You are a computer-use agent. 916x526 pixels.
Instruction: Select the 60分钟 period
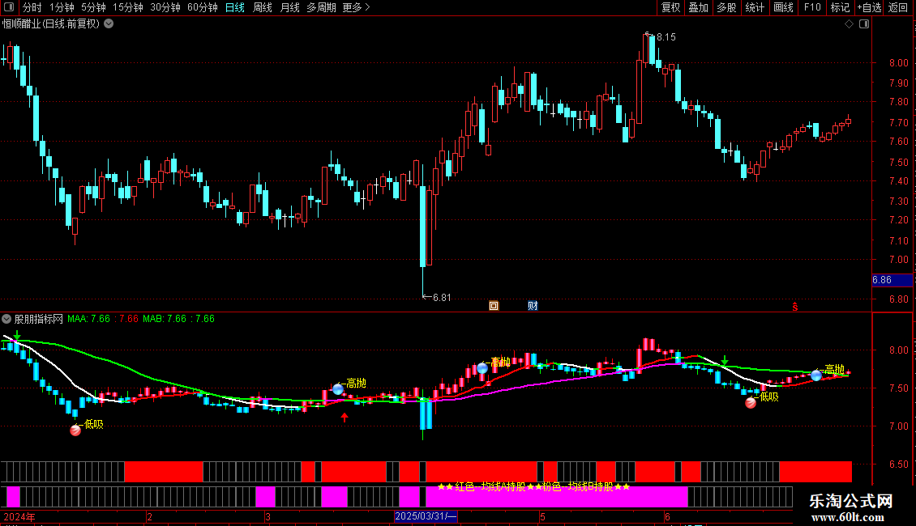[202, 7]
